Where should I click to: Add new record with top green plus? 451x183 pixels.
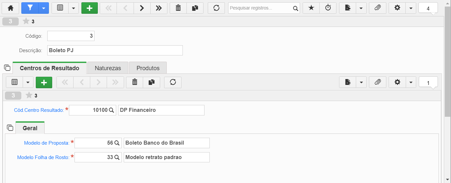(90, 8)
